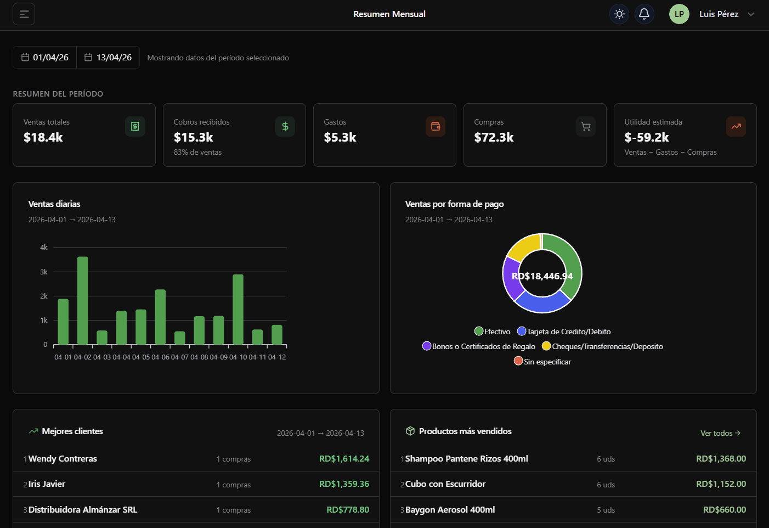Viewport: 769px width, 528px height.
Task: Click the shopping cart icon on Compras card
Action: coord(586,126)
